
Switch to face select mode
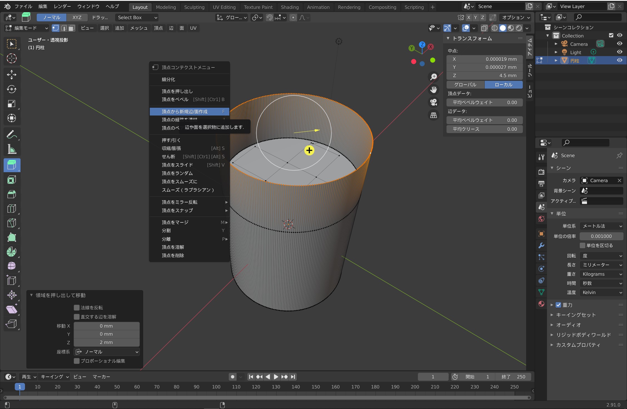click(x=72, y=28)
